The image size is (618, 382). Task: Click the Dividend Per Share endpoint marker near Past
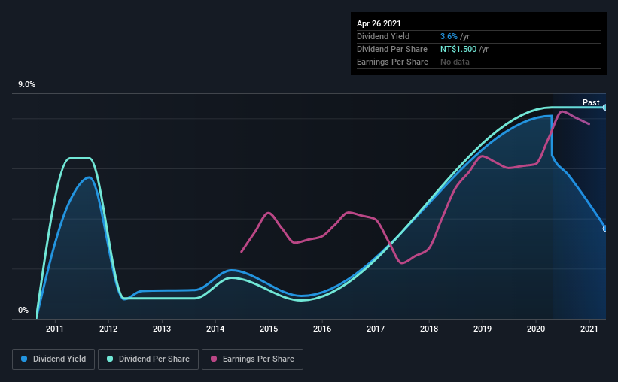pyautogui.click(x=605, y=107)
